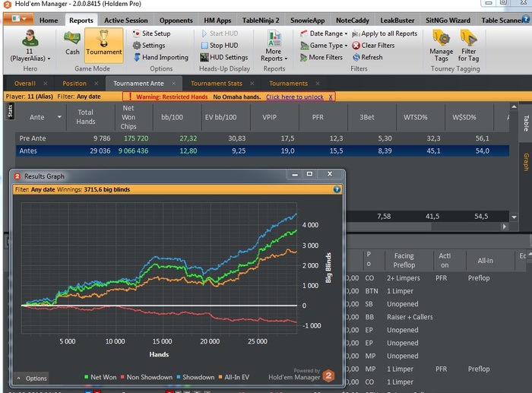Open Hand Importing option

coord(160,57)
